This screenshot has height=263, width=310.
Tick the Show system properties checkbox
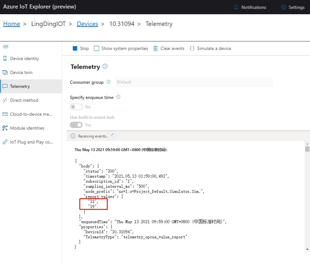pos(96,48)
